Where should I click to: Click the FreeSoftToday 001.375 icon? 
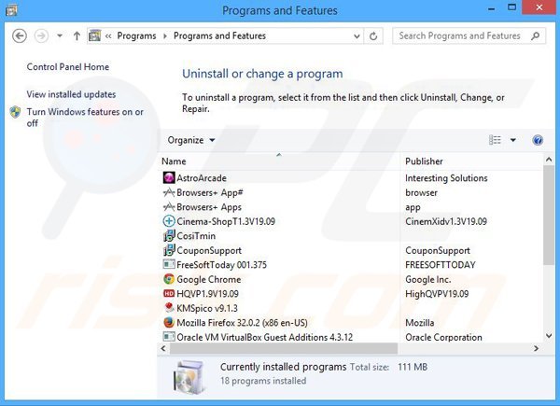(169, 264)
